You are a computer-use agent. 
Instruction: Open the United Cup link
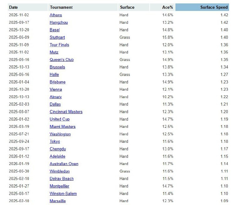click(x=60, y=119)
